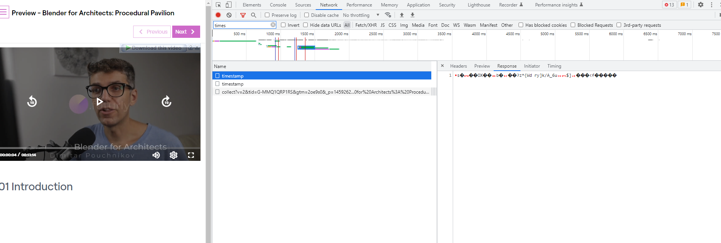Open network conditions wifi icon

pyautogui.click(x=388, y=15)
